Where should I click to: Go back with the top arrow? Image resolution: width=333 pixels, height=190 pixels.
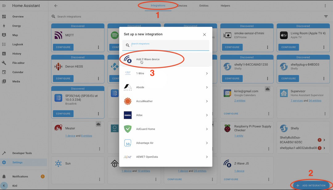click(56, 6)
